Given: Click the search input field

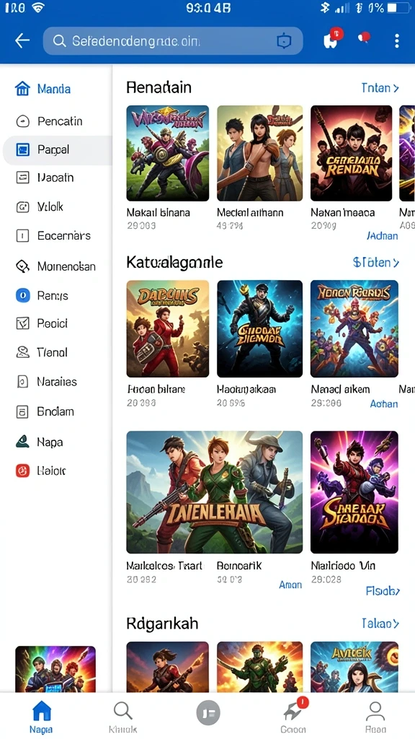Looking at the screenshot, I should click(173, 41).
